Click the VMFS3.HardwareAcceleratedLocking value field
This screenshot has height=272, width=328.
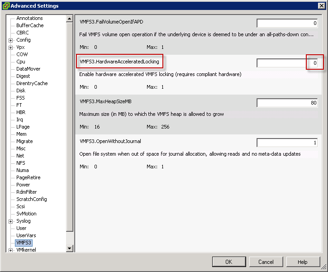[x=287, y=63]
